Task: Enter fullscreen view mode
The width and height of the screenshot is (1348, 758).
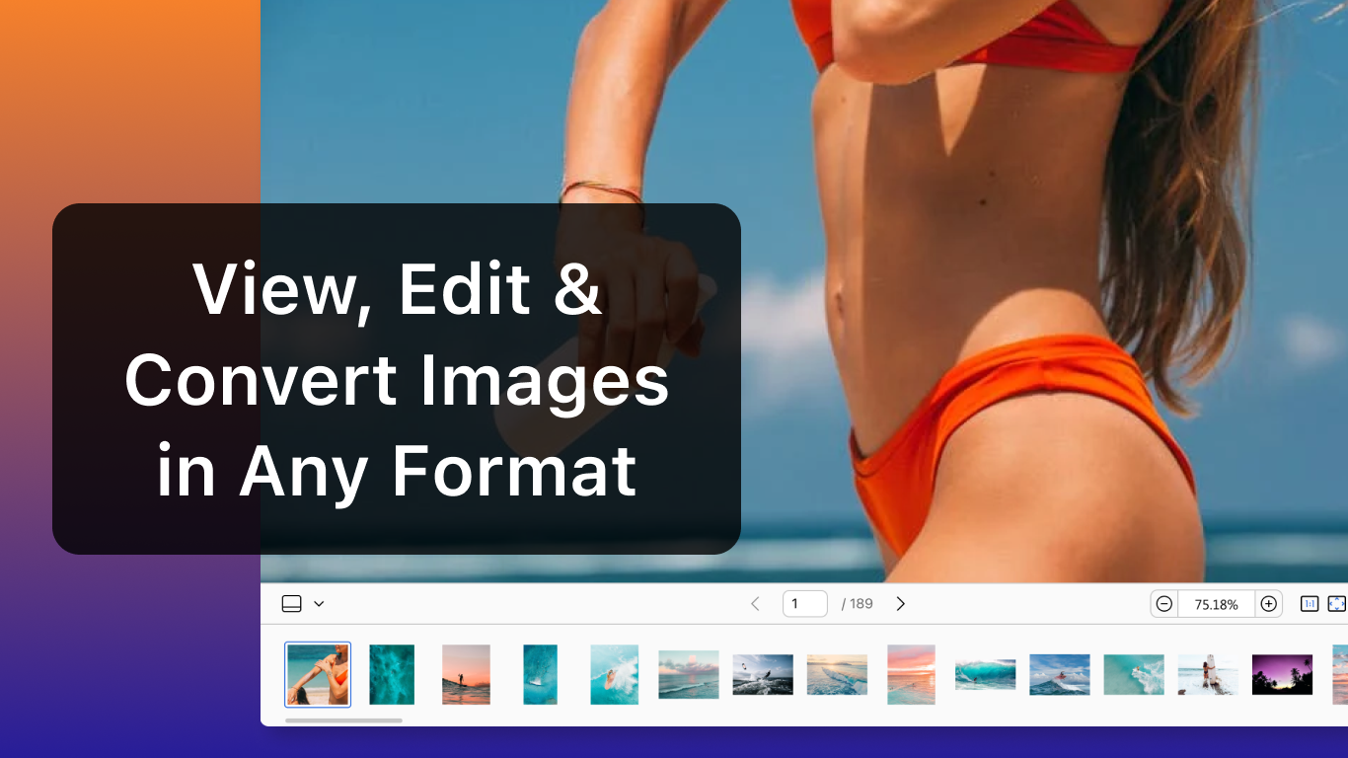Action: (1336, 604)
